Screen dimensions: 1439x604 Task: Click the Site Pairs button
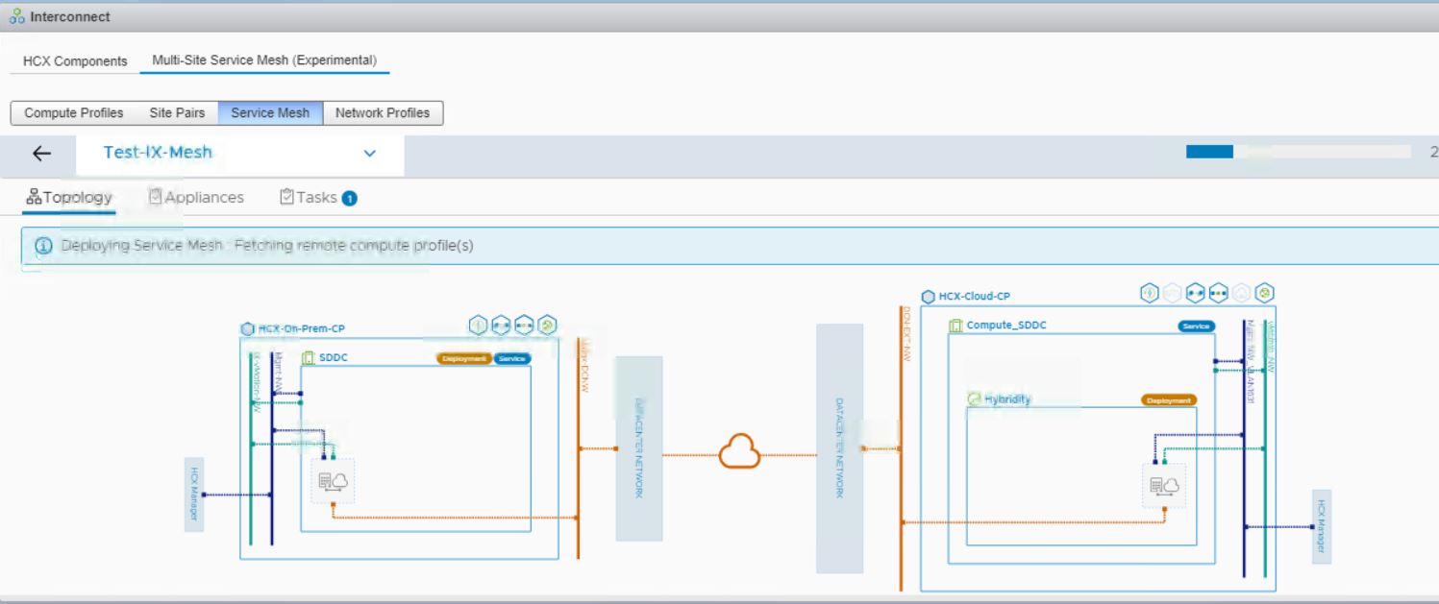tap(177, 113)
